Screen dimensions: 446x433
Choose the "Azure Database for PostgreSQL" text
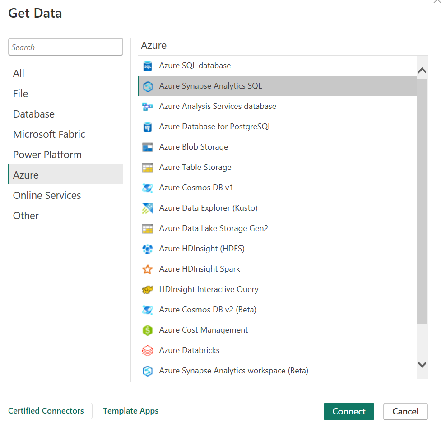coord(215,127)
